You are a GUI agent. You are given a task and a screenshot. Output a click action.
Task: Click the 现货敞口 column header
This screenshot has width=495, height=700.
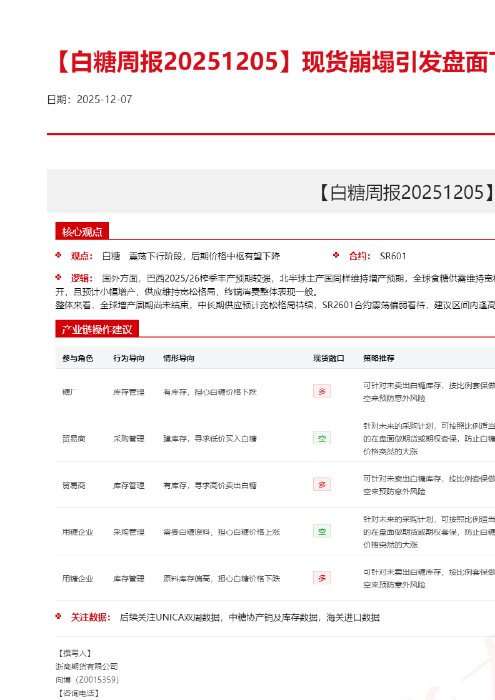329,358
